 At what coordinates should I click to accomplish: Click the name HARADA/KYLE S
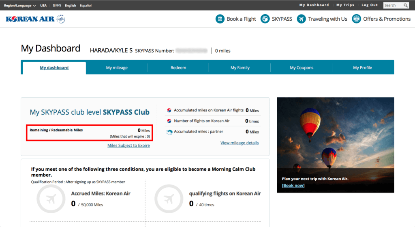[x=111, y=51]
